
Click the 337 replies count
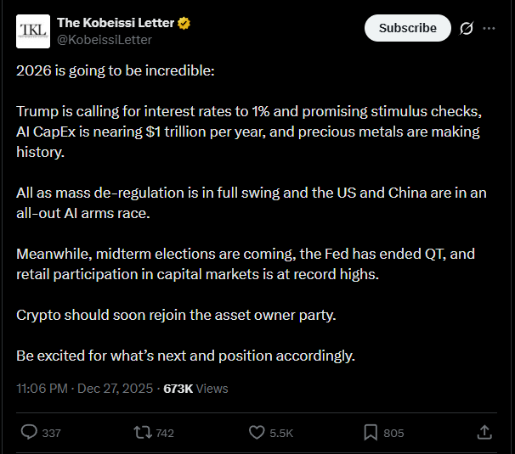point(51,433)
